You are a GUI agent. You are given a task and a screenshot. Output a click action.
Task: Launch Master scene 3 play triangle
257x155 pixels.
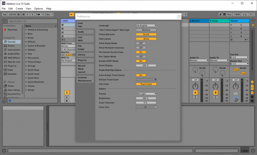coord(231,32)
